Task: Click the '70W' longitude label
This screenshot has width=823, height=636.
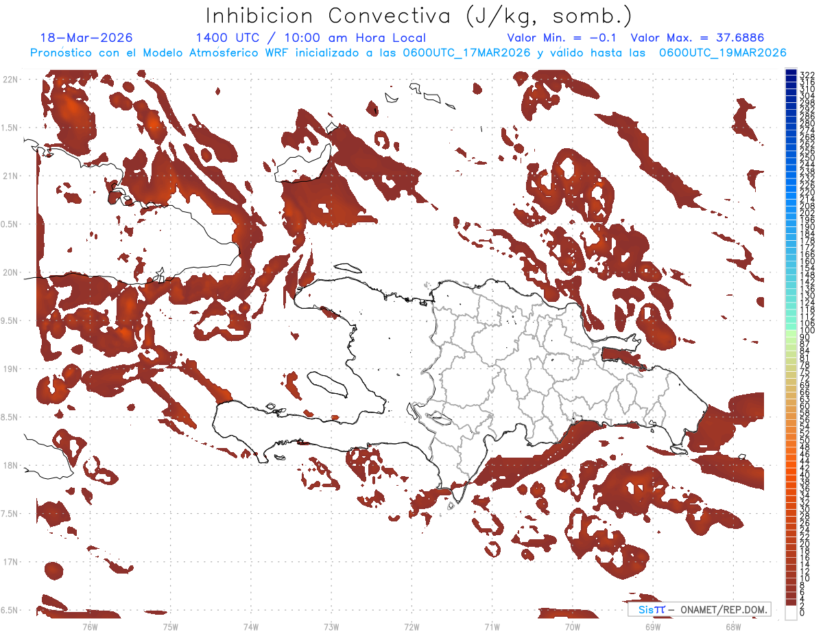Action: click(x=572, y=626)
